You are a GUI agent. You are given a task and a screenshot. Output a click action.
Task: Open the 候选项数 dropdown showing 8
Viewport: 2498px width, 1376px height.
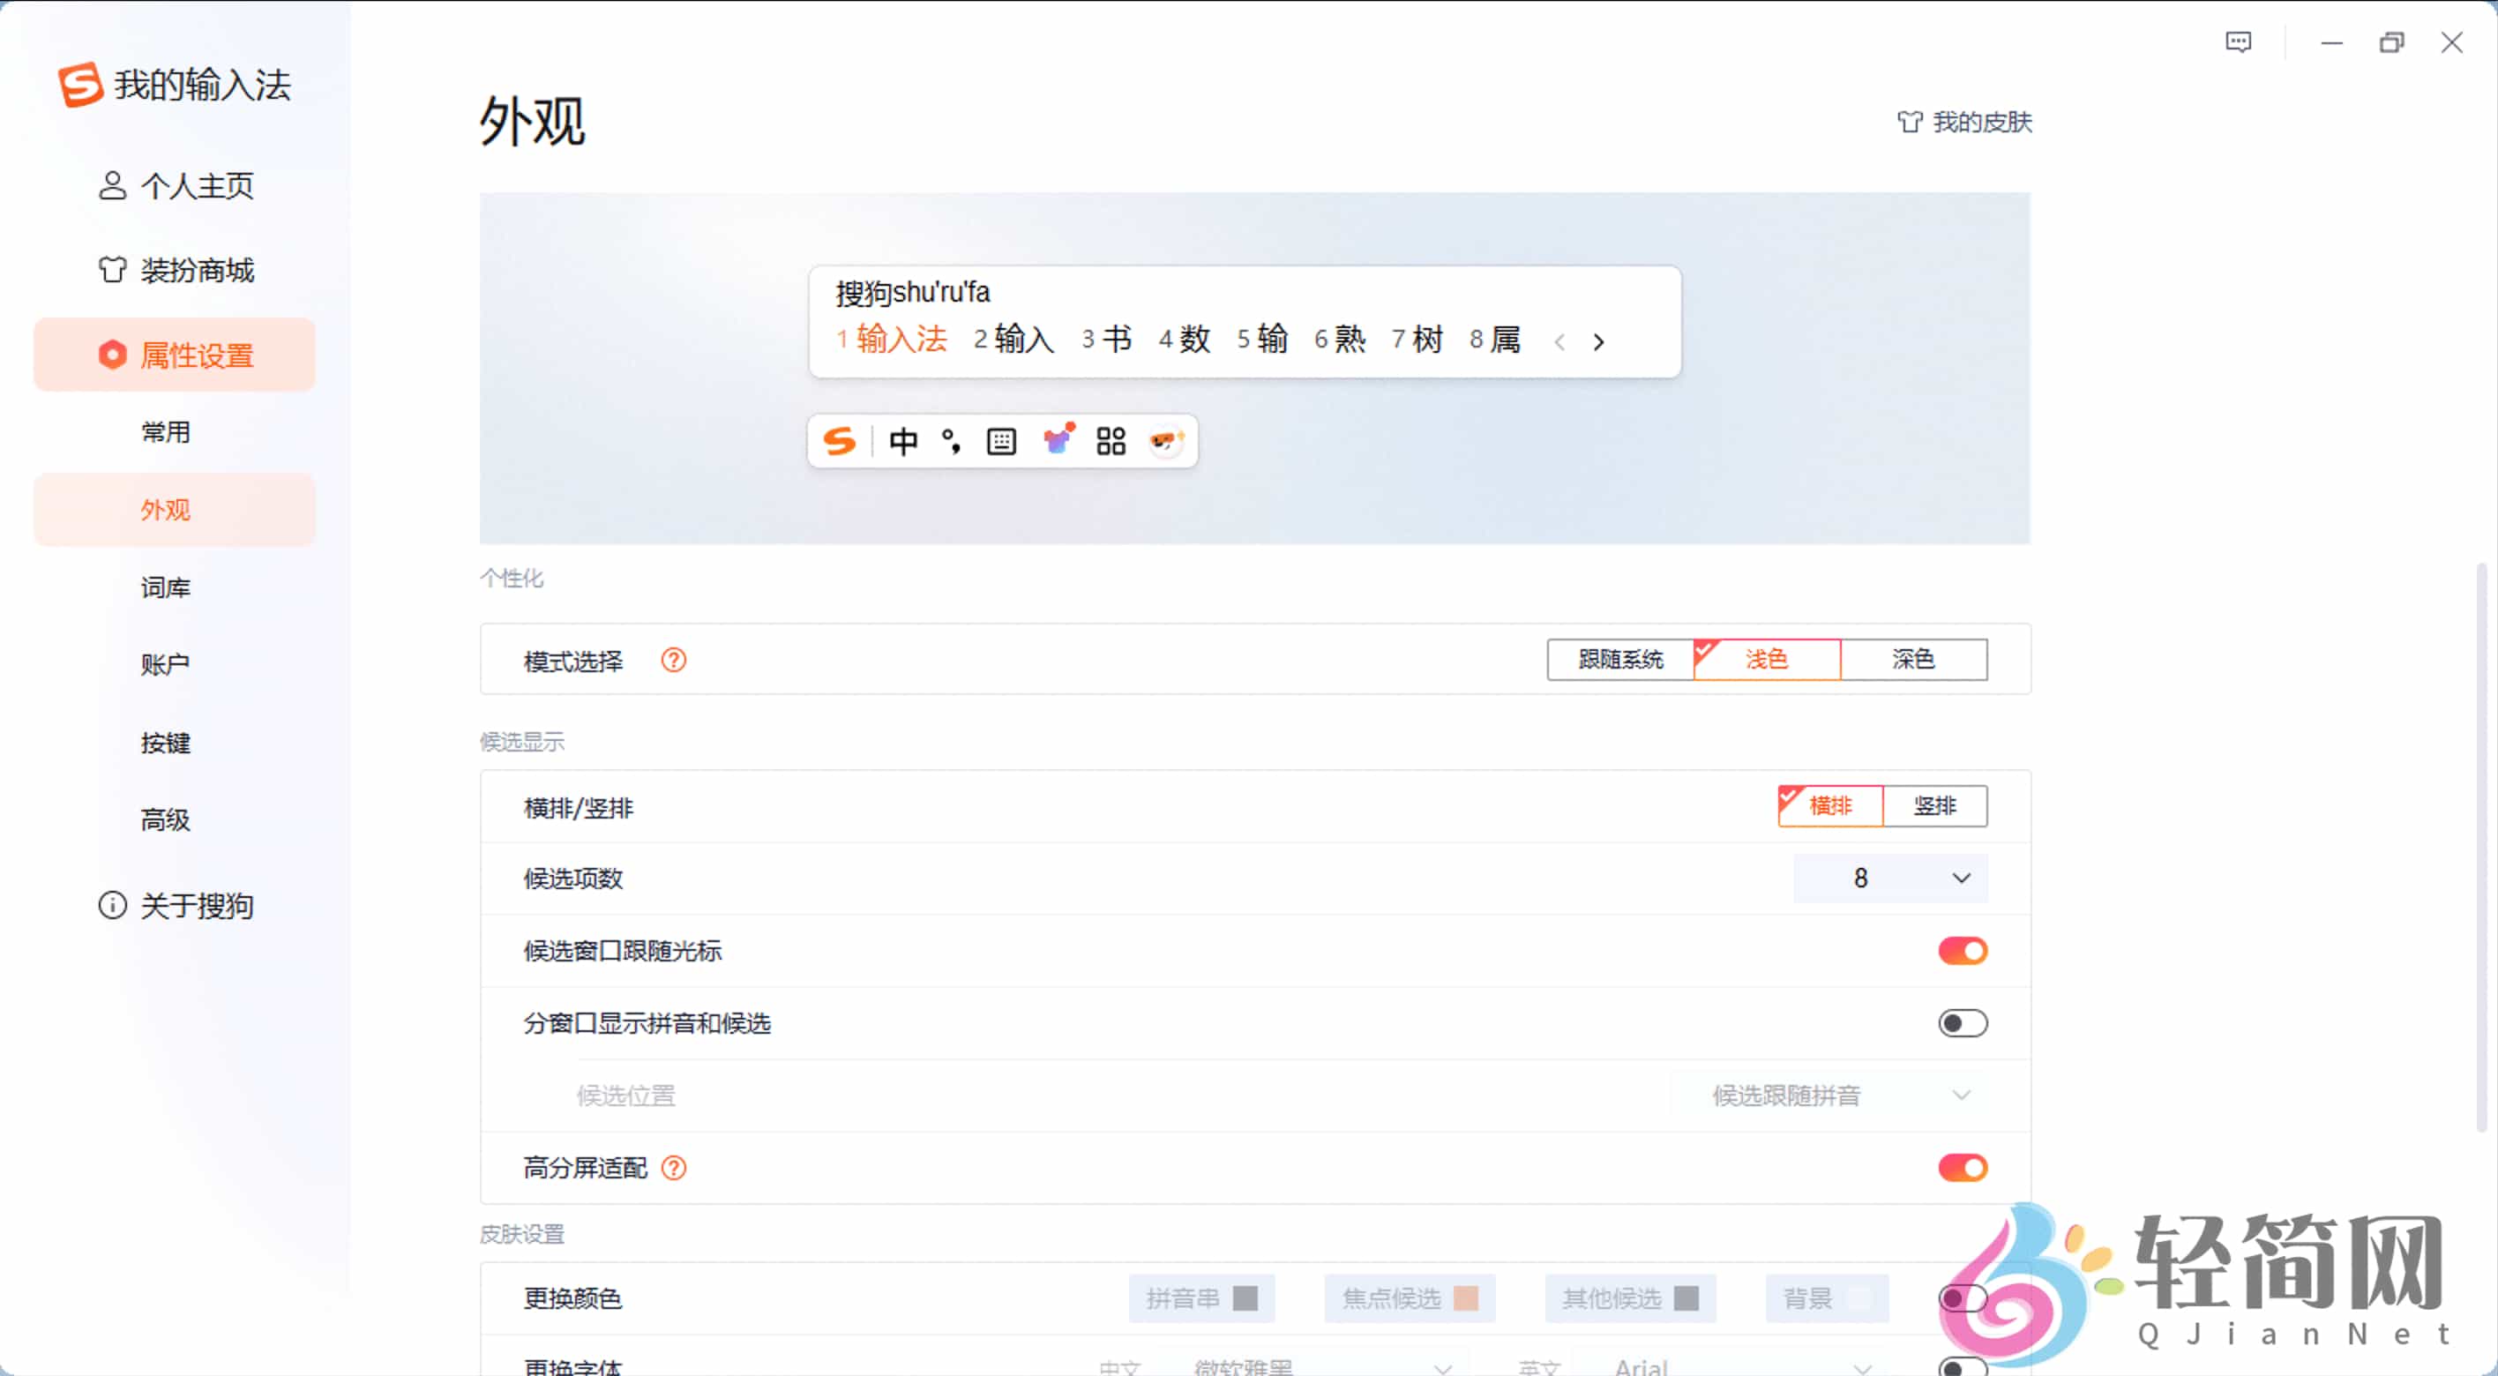click(1889, 879)
